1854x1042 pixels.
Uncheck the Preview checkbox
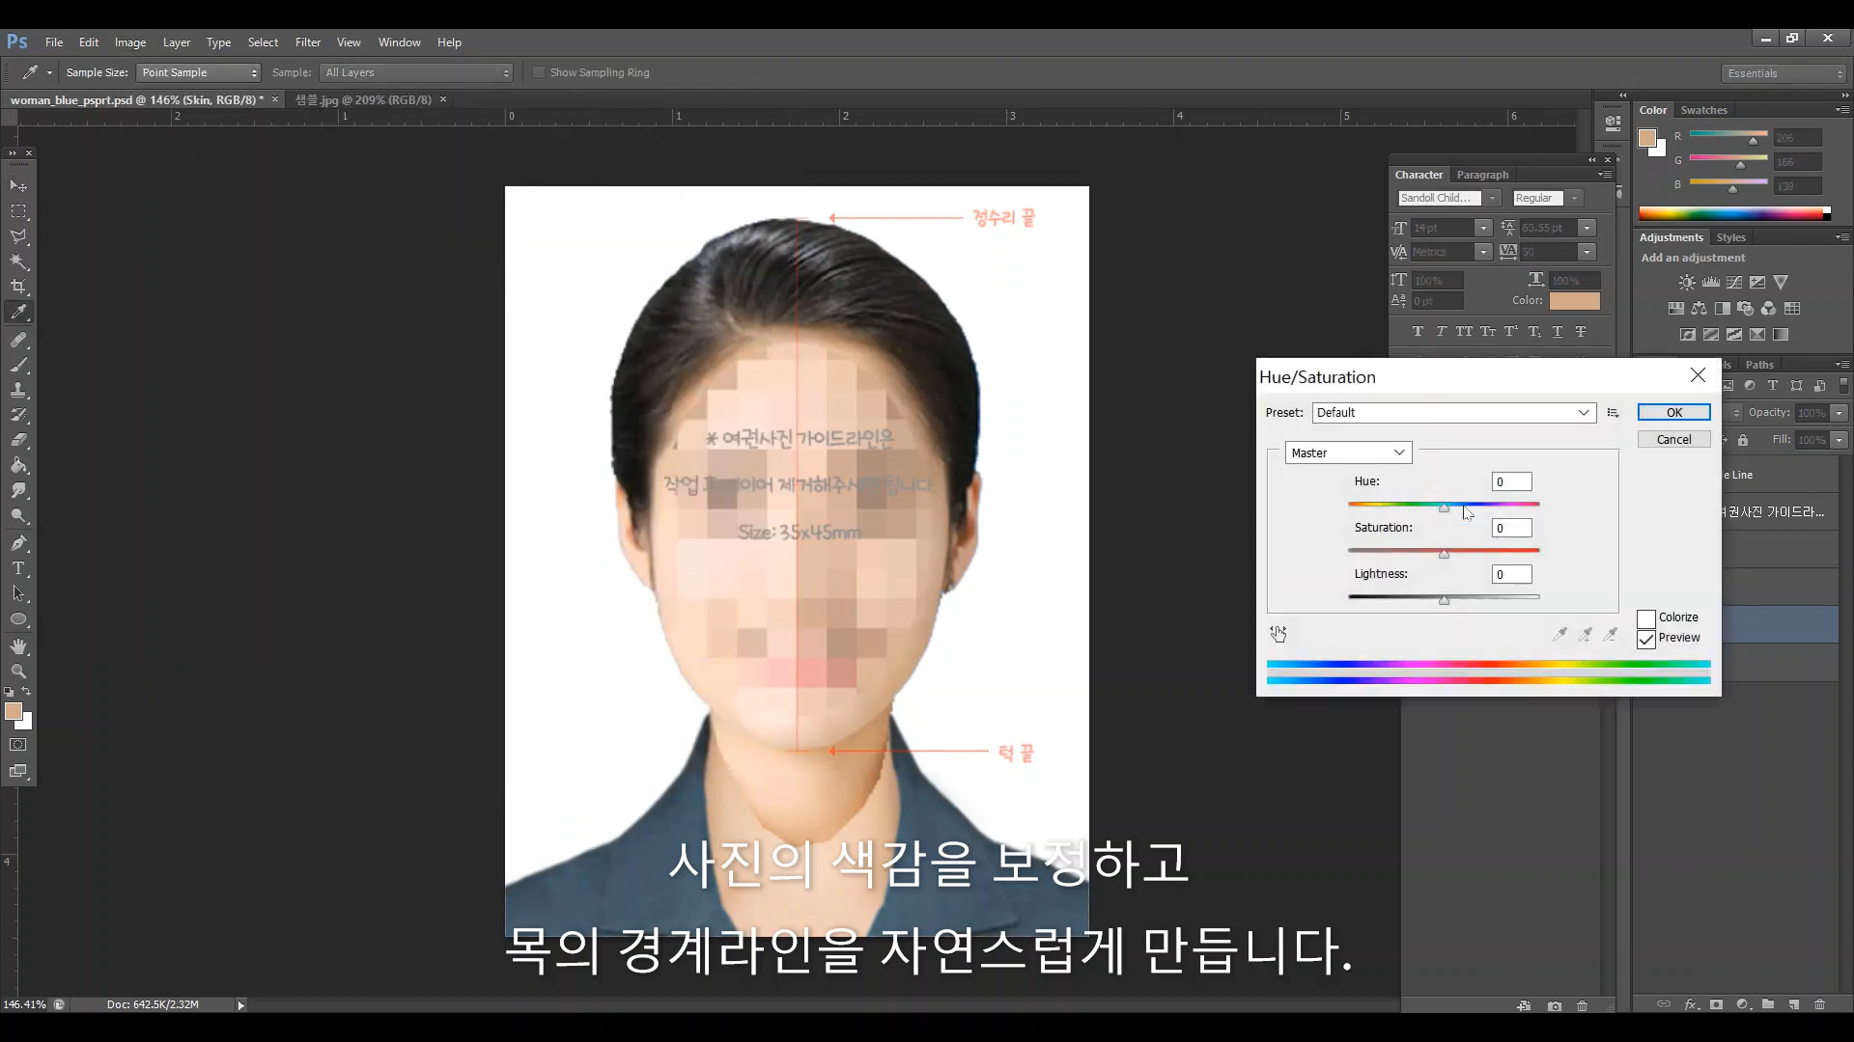[1646, 639]
